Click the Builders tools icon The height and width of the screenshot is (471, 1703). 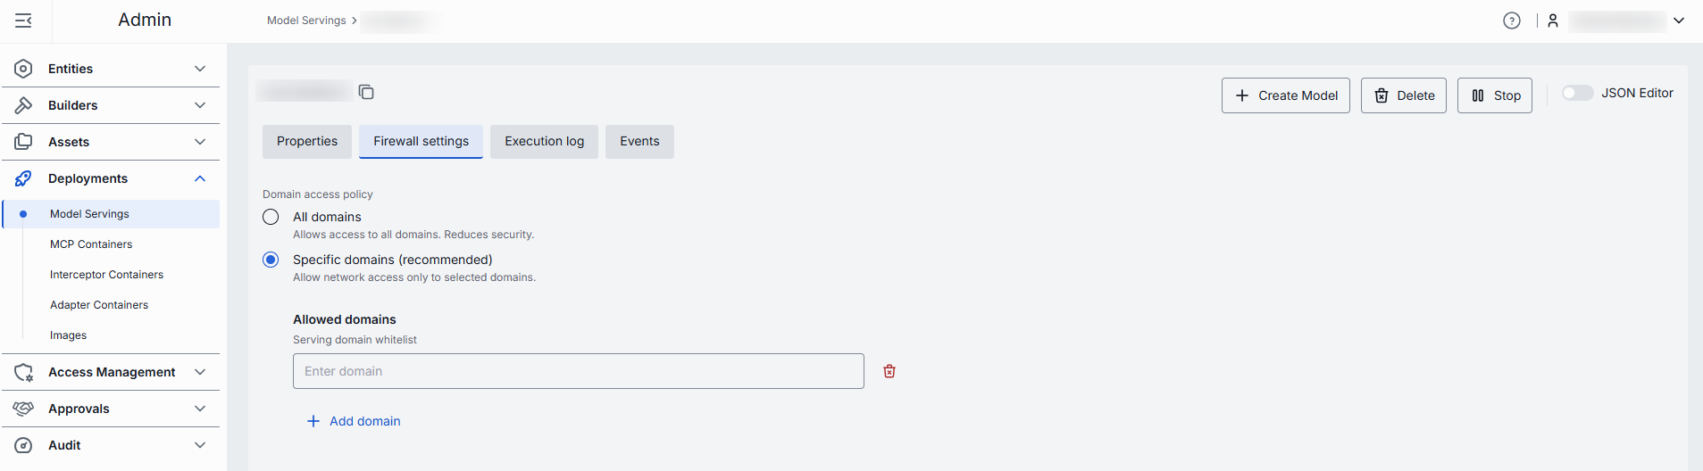click(23, 105)
